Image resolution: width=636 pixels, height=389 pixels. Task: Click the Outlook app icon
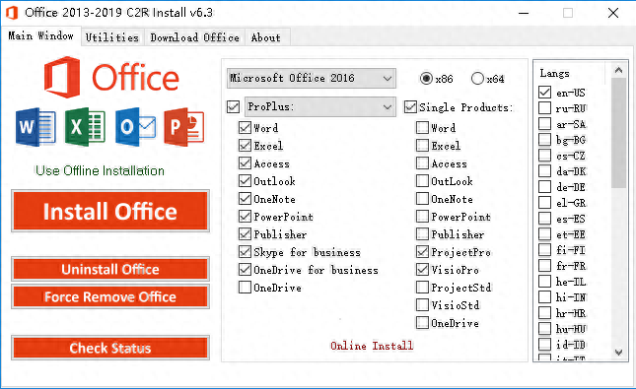[x=135, y=127]
